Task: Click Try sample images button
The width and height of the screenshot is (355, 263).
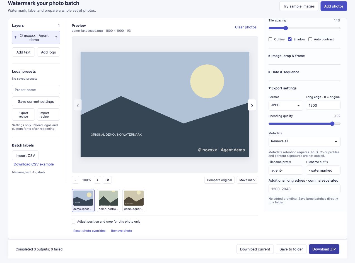Action: pos(299,6)
